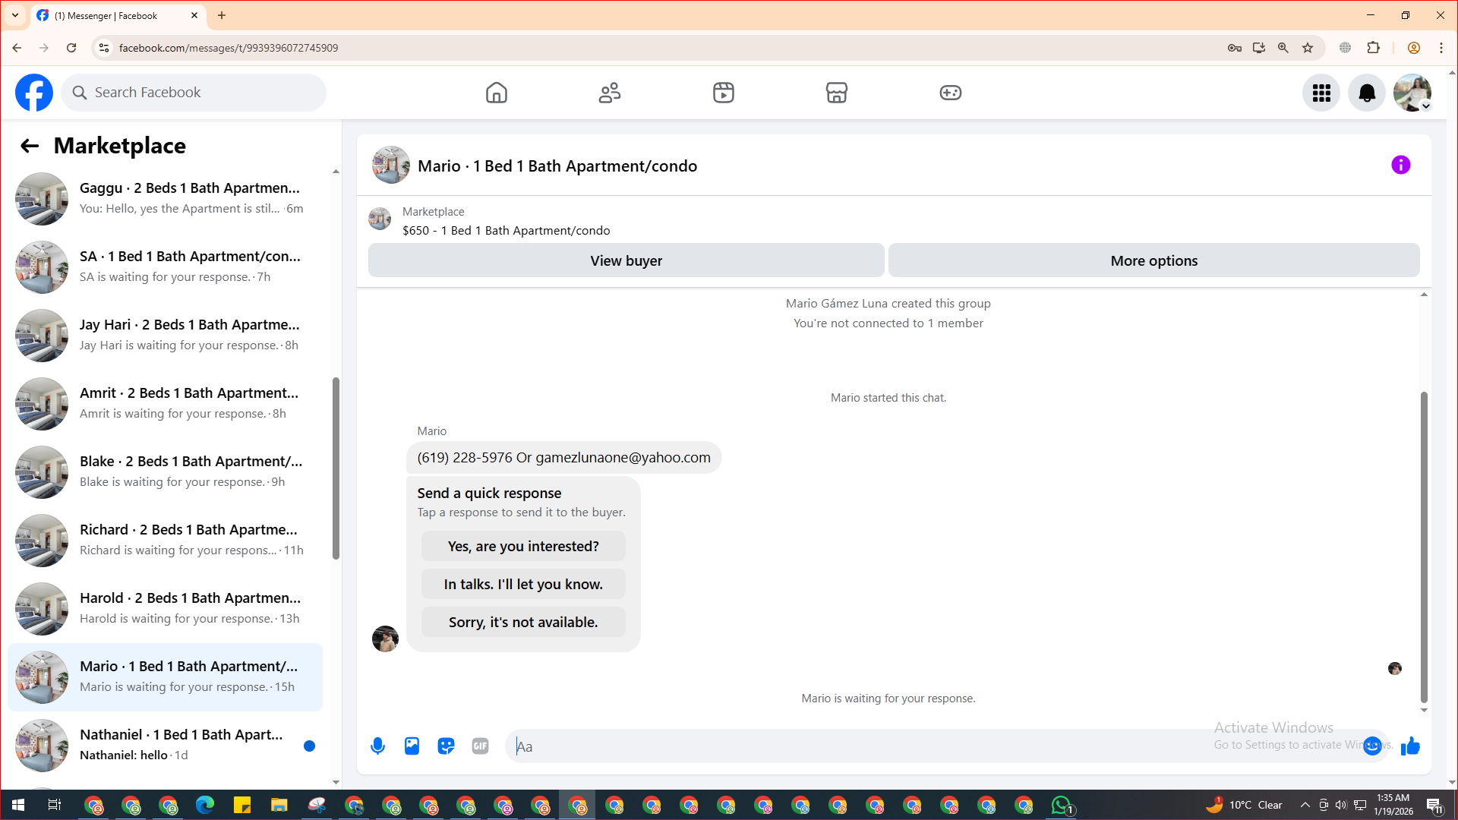The height and width of the screenshot is (820, 1458).
Task: Send quick reply 'In talks. I'll let you know.'
Action: click(523, 584)
